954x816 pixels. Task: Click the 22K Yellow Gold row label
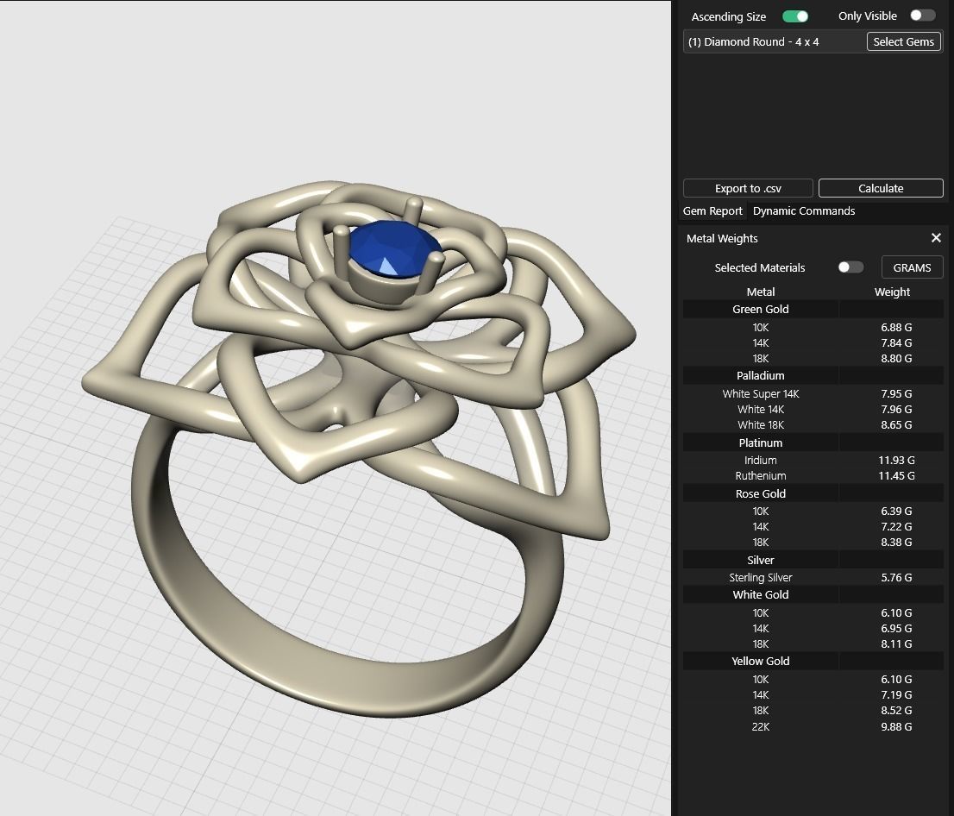pos(761,726)
